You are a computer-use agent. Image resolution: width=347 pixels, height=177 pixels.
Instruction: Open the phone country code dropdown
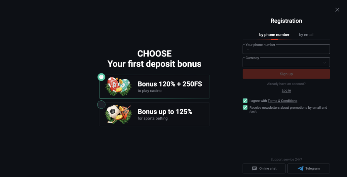248,50
